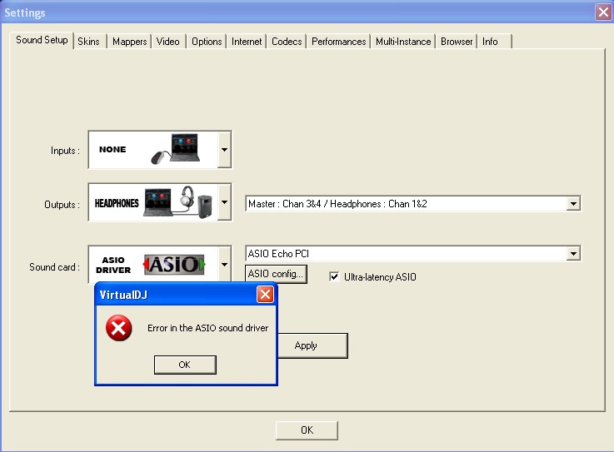Viewport: 614px width, 452px height.
Task: Select the Multi-Instance tab
Action: (x=403, y=42)
